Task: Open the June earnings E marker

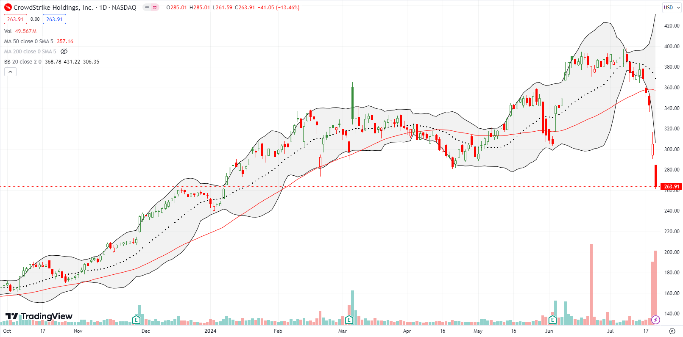Action: tap(552, 320)
